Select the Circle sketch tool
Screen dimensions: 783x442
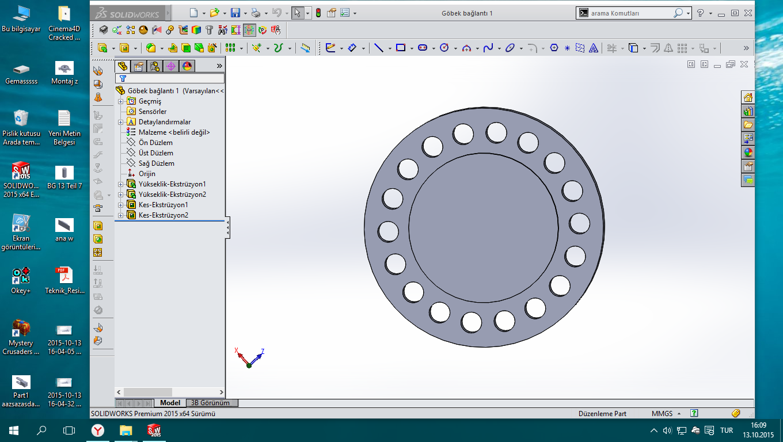click(x=444, y=48)
